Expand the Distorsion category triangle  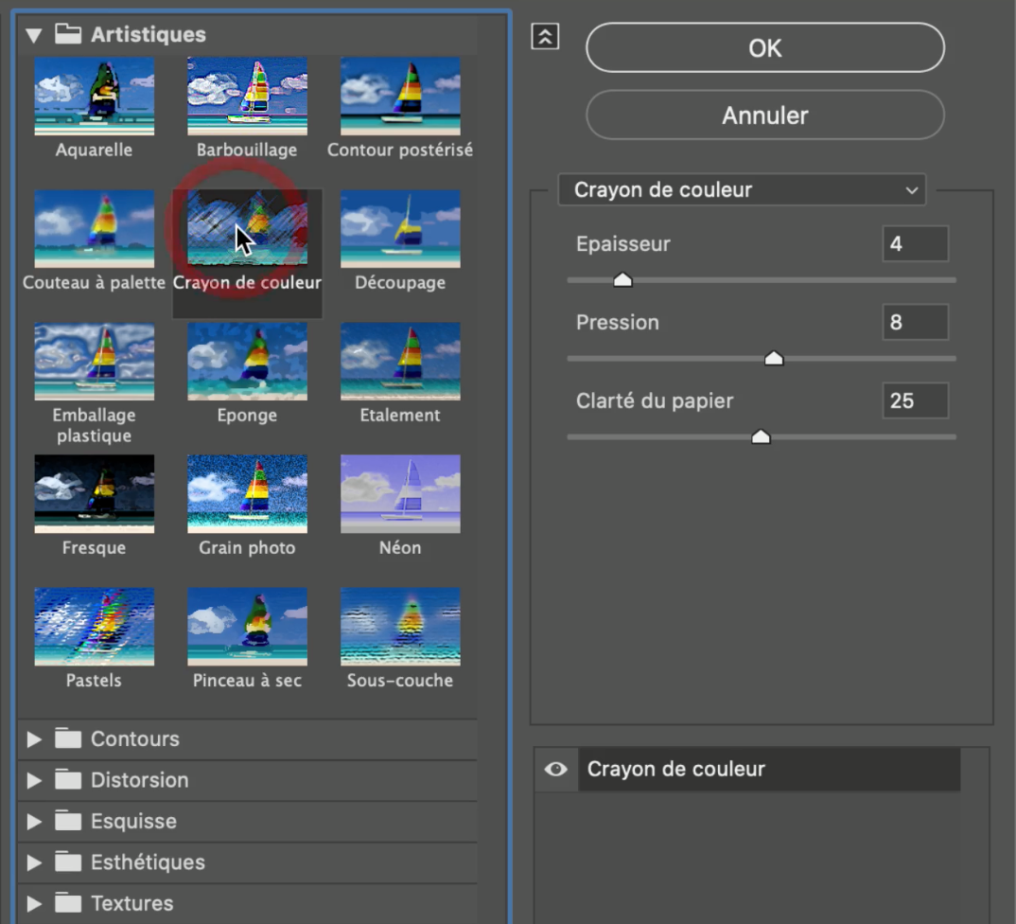tap(34, 780)
